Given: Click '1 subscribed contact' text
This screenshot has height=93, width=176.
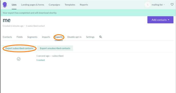Looking at the screenshot, I should [x=35, y=26].
